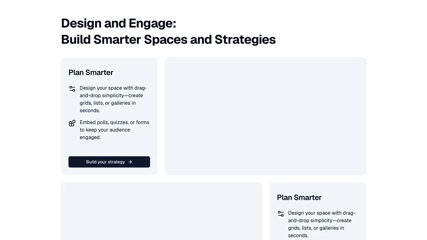Select the Plan Smarter title in the lower-right card
Viewport: 427px width, 240px height.
[299, 197]
